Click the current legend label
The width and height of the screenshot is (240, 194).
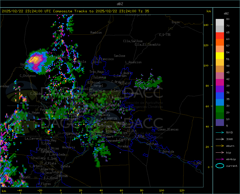point(232,166)
